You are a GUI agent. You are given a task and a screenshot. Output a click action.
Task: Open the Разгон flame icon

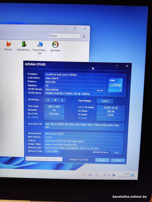(8, 44)
